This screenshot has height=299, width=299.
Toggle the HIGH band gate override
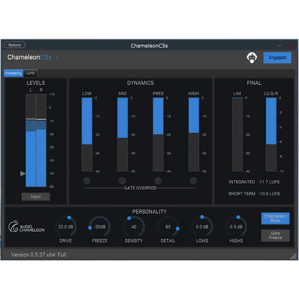coord(193,181)
